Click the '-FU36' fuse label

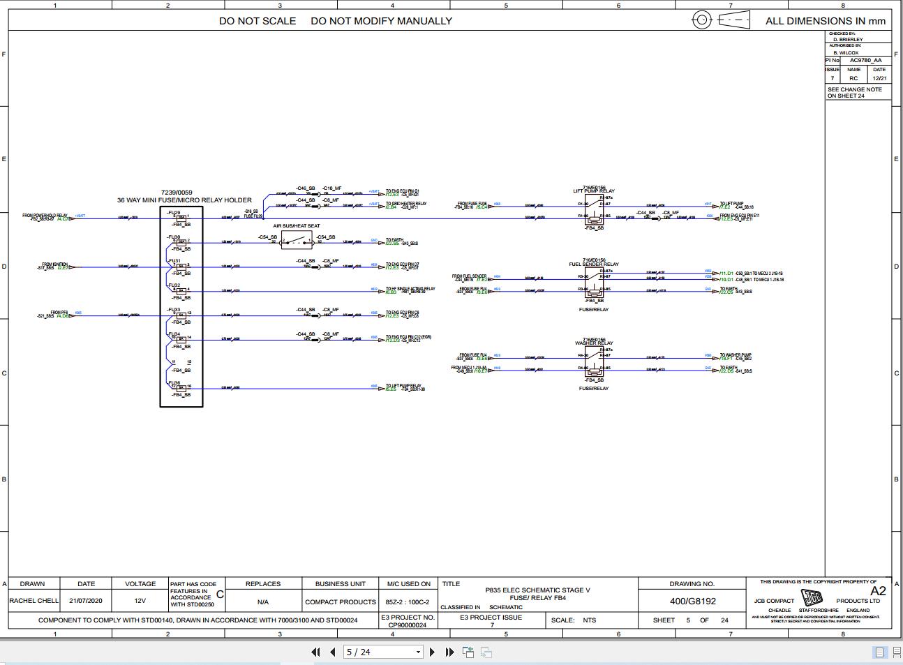tap(173, 382)
